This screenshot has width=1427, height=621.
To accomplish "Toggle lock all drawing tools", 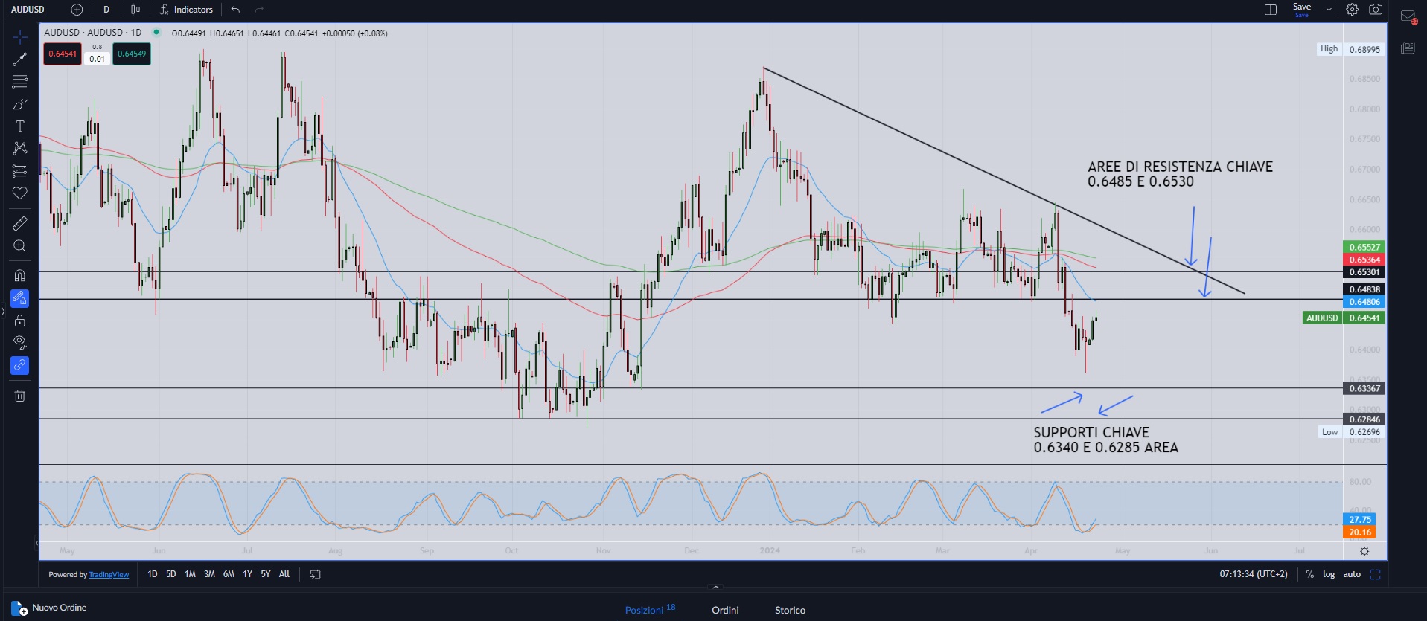I will pos(19,321).
